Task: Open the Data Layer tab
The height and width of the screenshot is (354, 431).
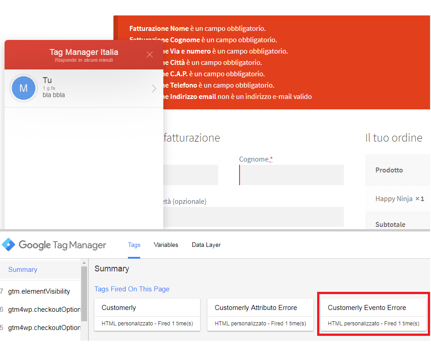Action: (x=206, y=245)
